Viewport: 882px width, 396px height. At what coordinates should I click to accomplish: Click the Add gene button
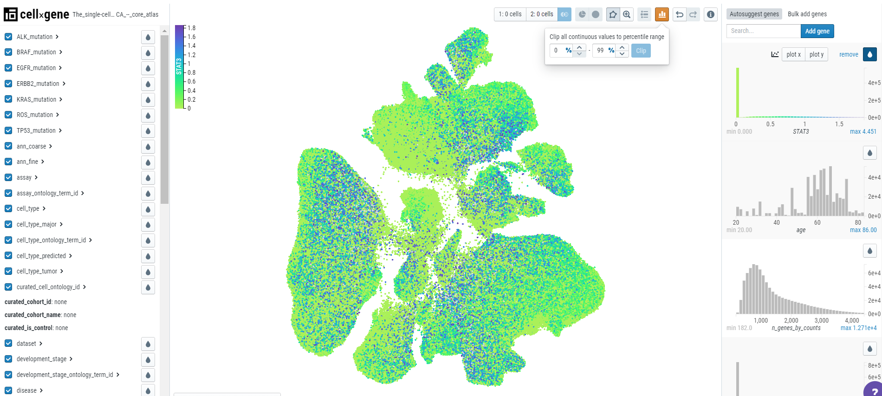(817, 31)
